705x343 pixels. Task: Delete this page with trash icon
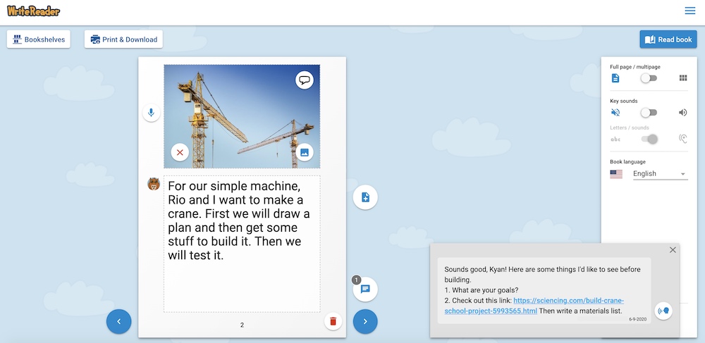[x=333, y=321]
